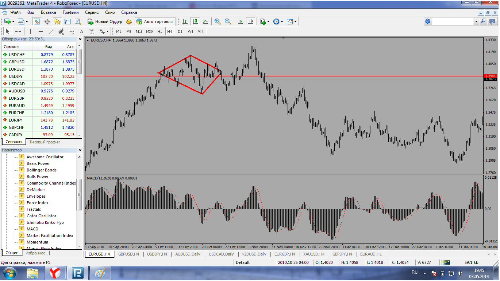Switch timeframe to H1
This screenshot has width=500, height=281.
(x=159, y=31)
